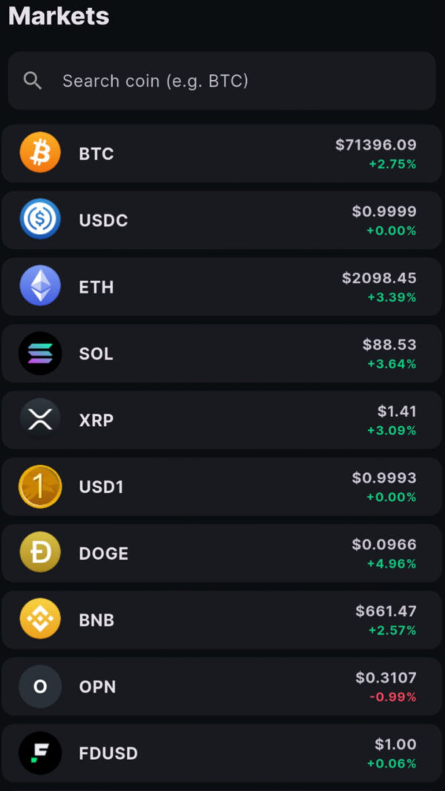The image size is (445, 791).
Task: Click the OPN -0.99% change value
Action: pos(391,698)
